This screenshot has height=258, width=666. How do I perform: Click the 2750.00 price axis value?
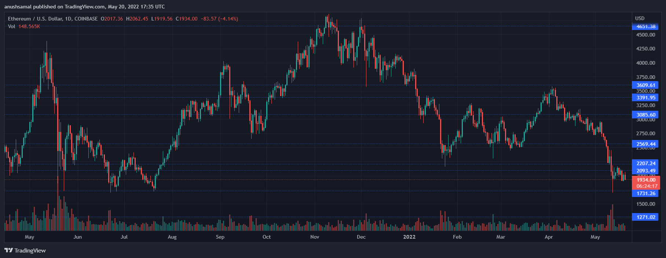[646, 133]
